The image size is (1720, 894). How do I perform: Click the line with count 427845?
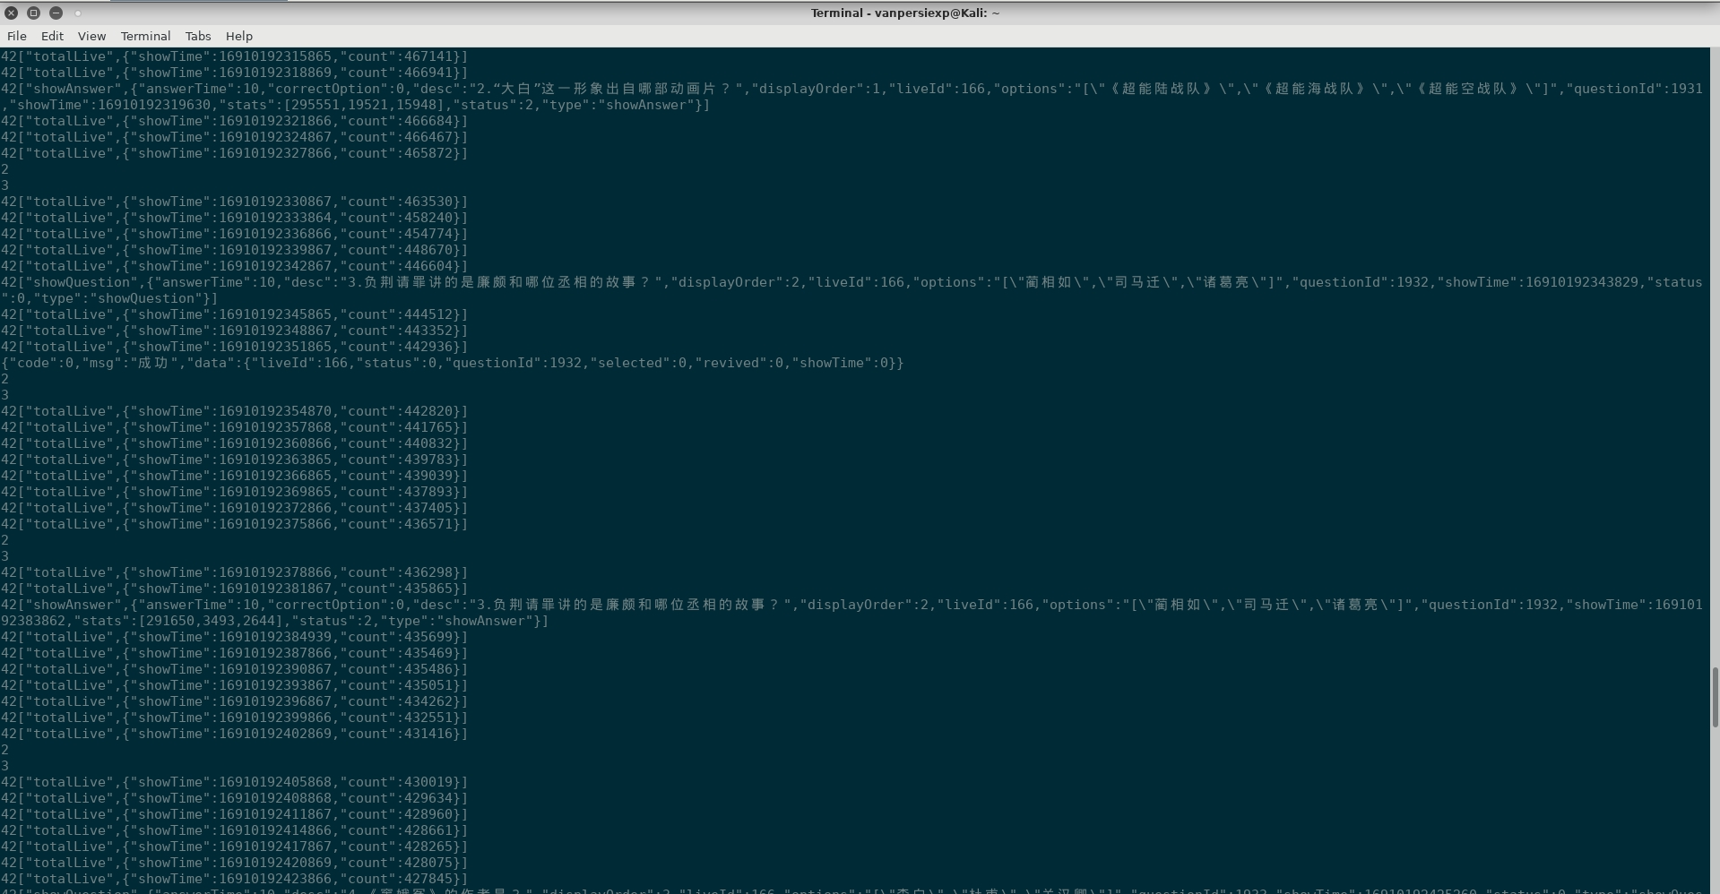click(x=234, y=879)
